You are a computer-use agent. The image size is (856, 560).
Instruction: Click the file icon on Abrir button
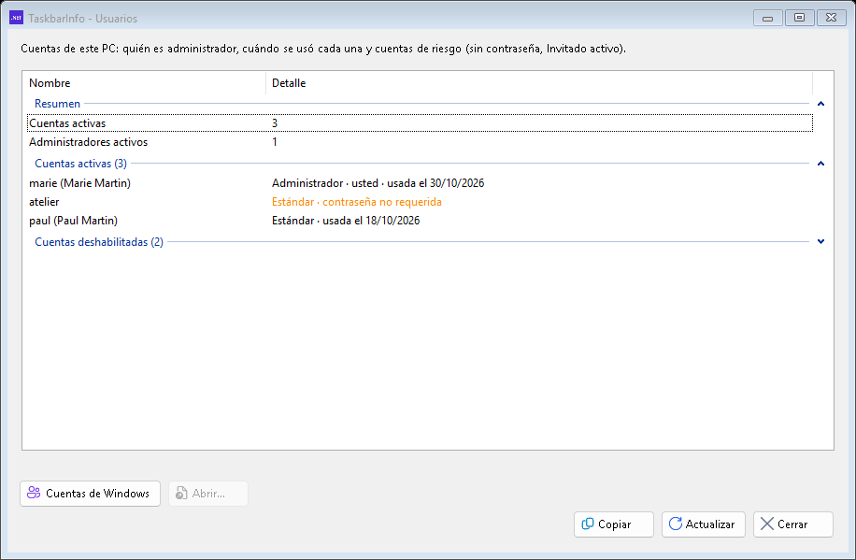181,494
